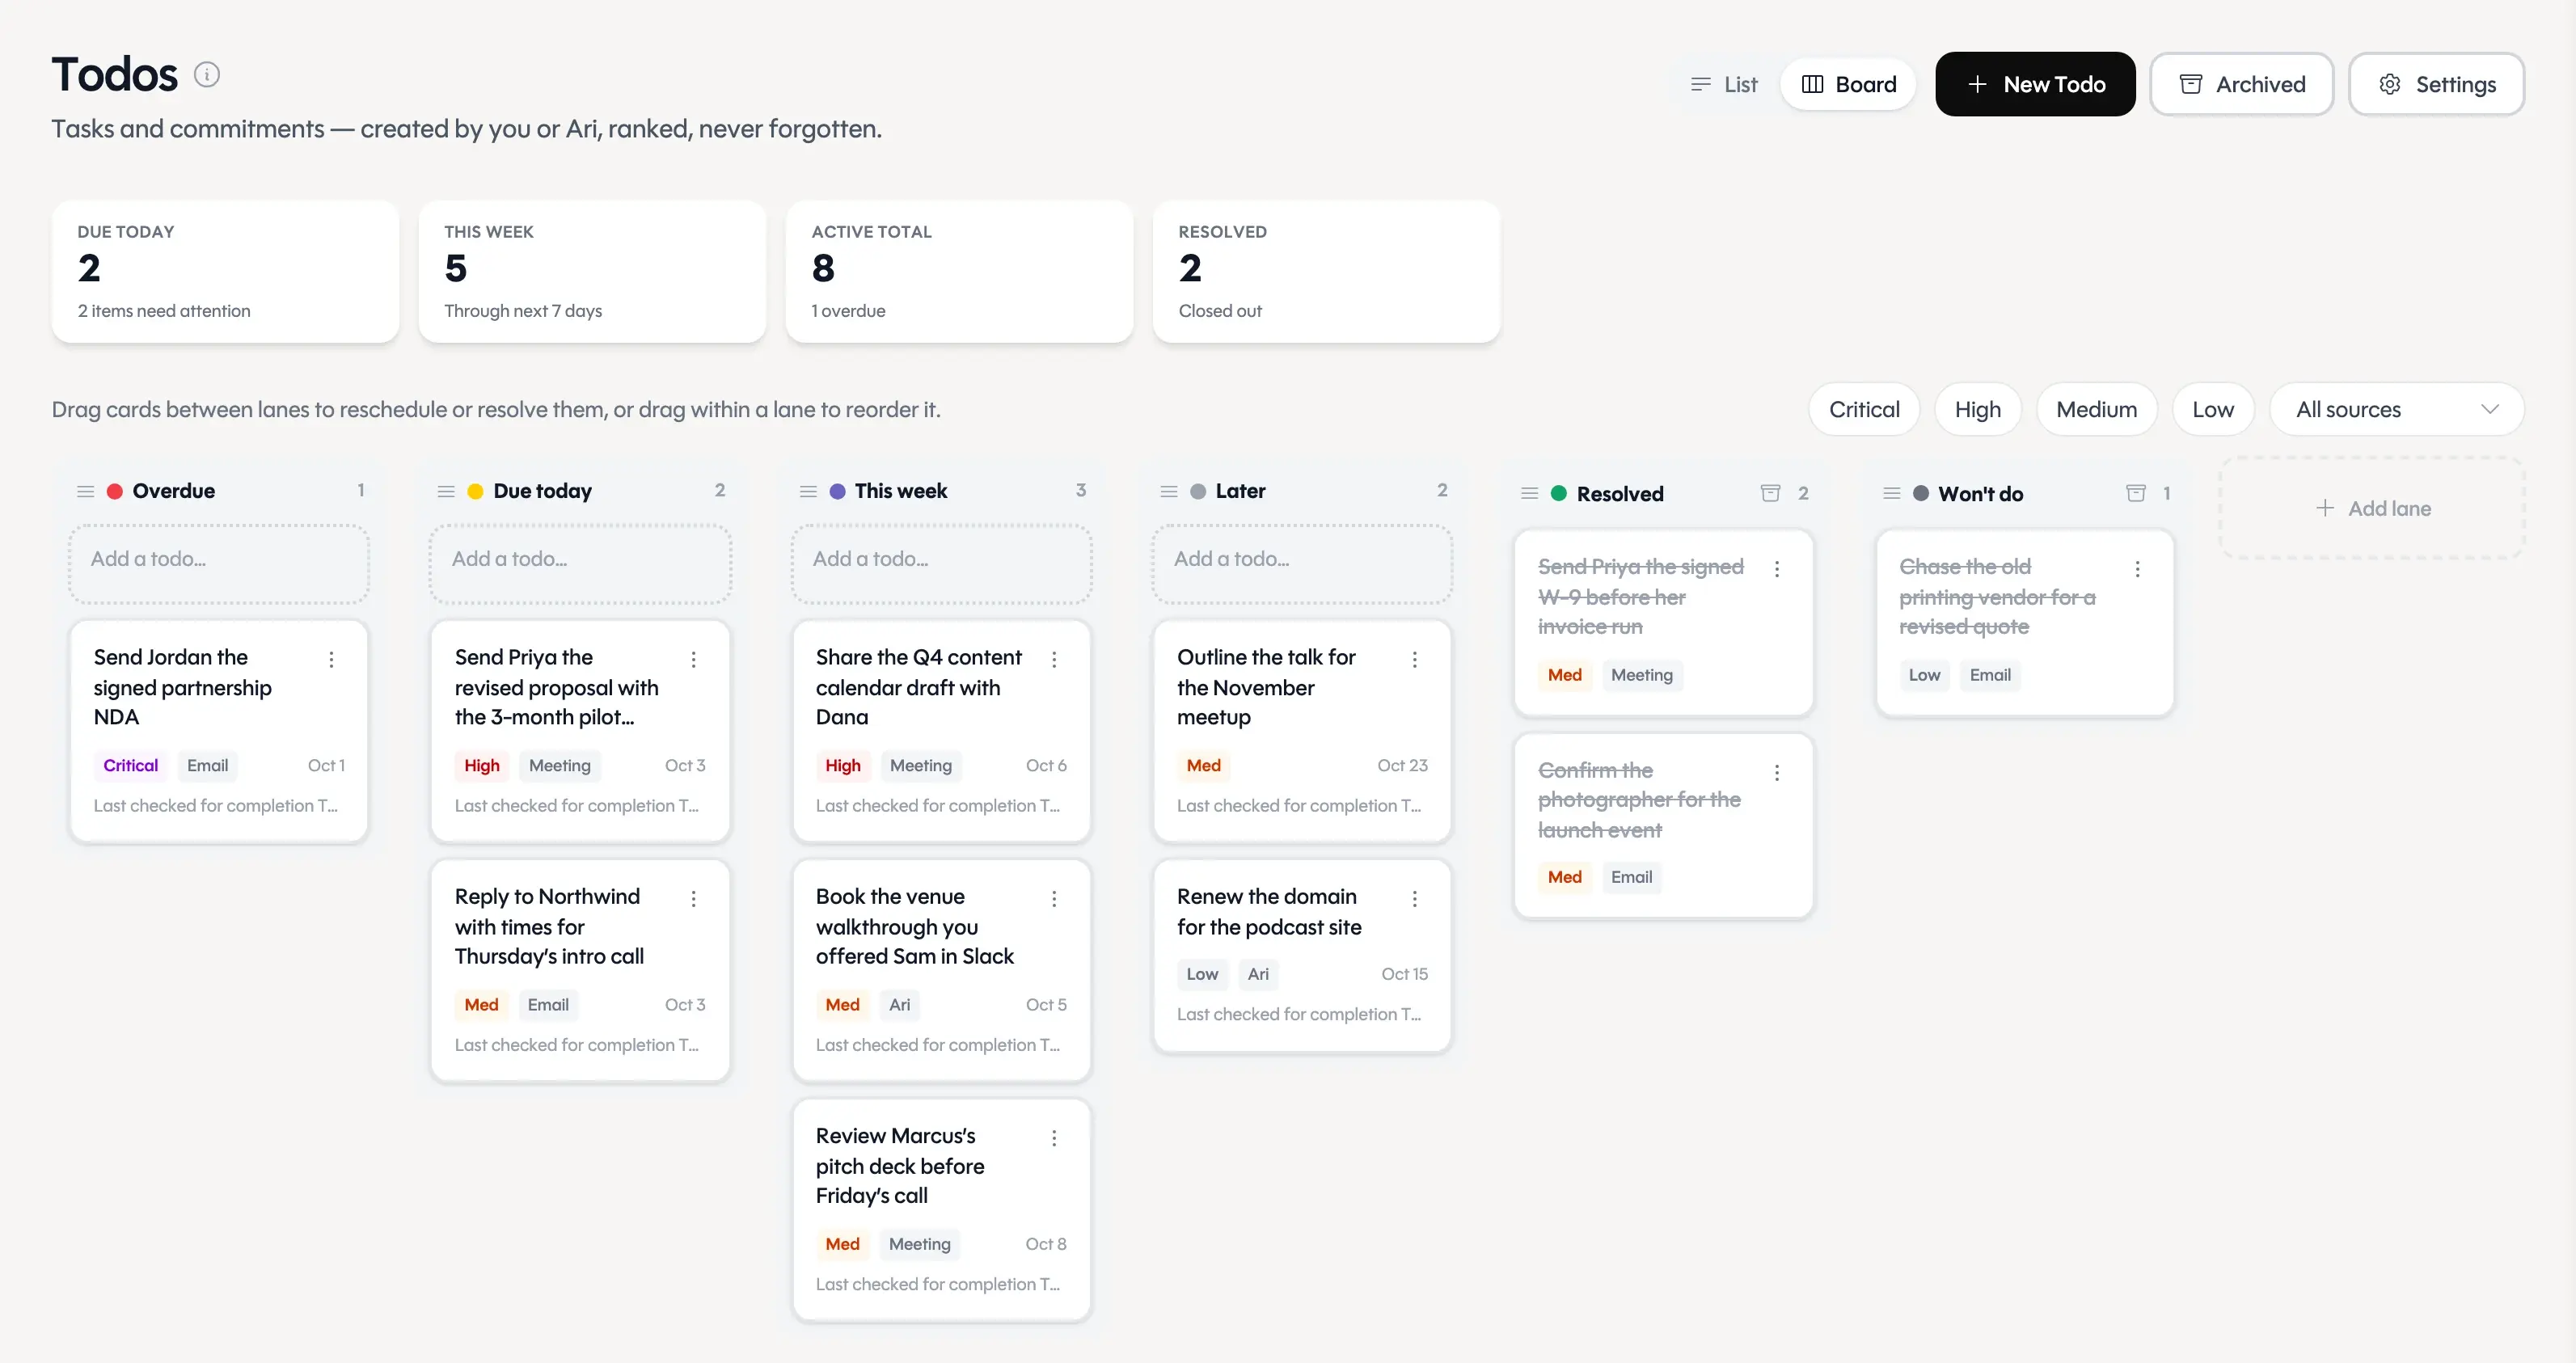Open kebab menu on Chase the old printing vendor card

(2138, 569)
